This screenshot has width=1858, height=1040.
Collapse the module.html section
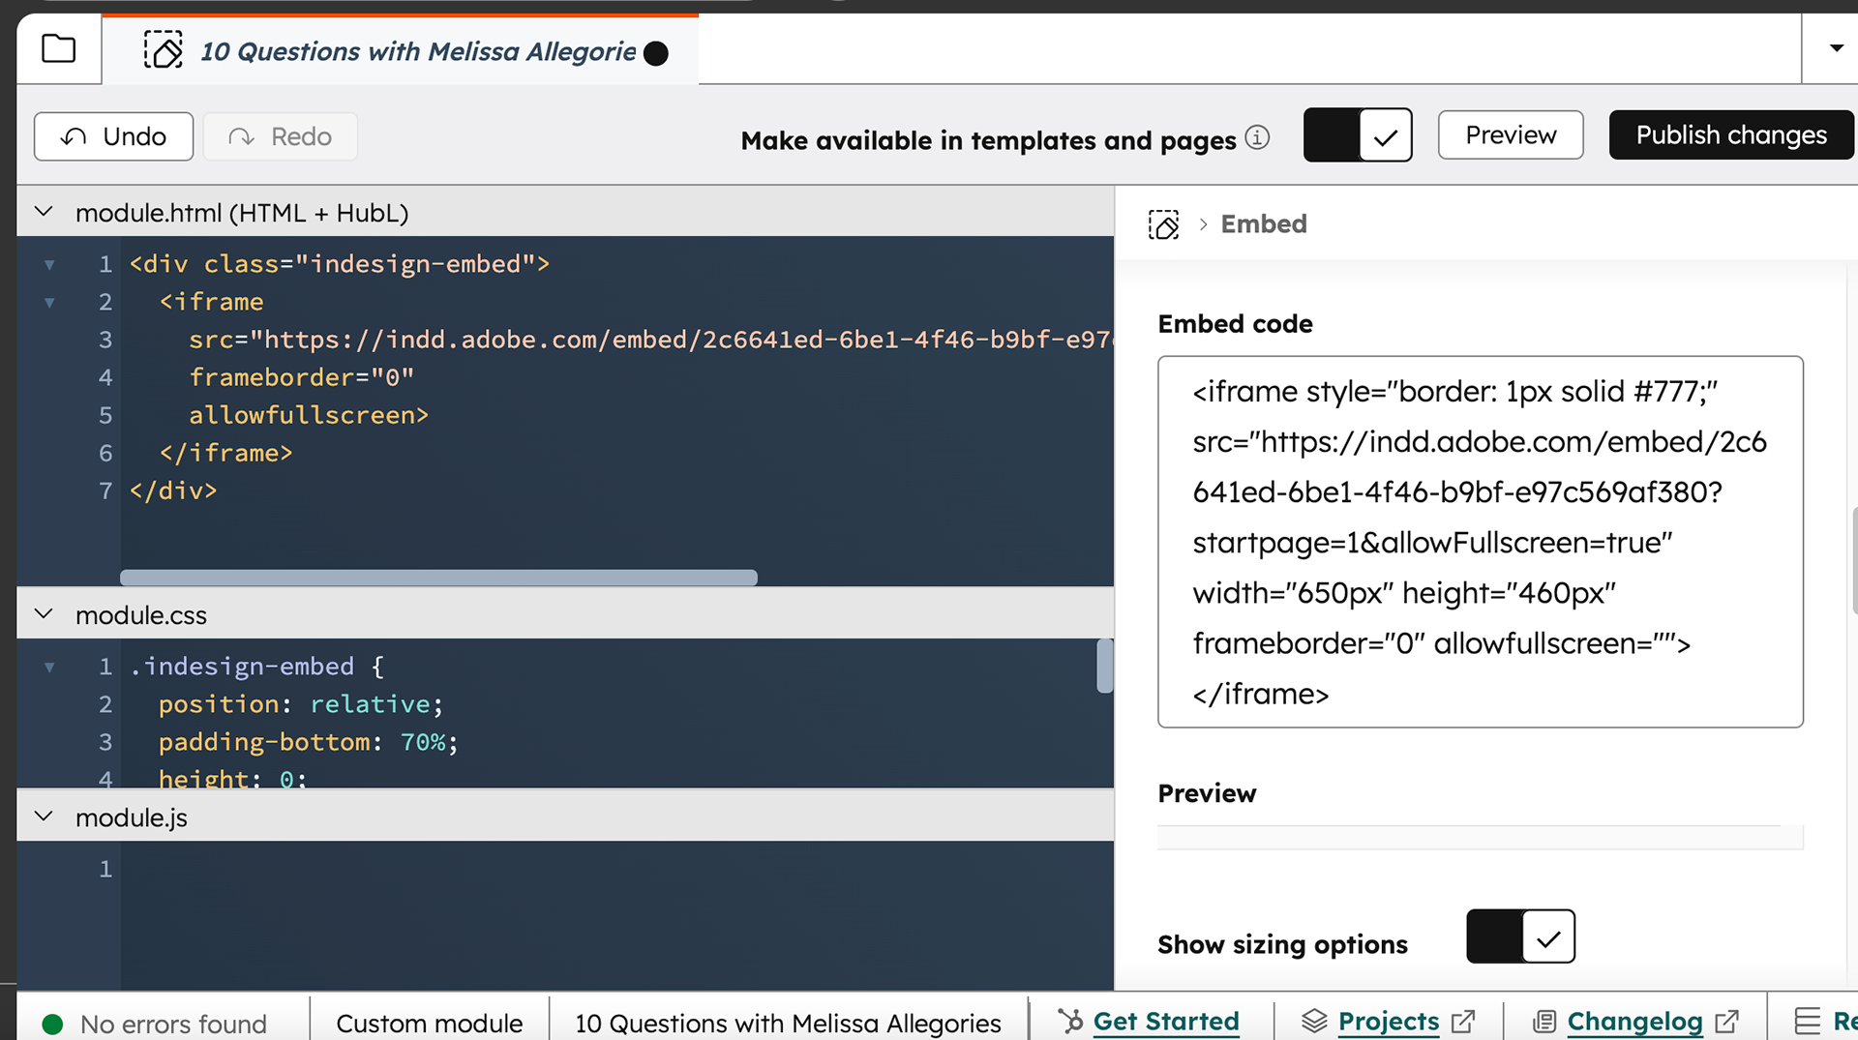[x=44, y=212]
